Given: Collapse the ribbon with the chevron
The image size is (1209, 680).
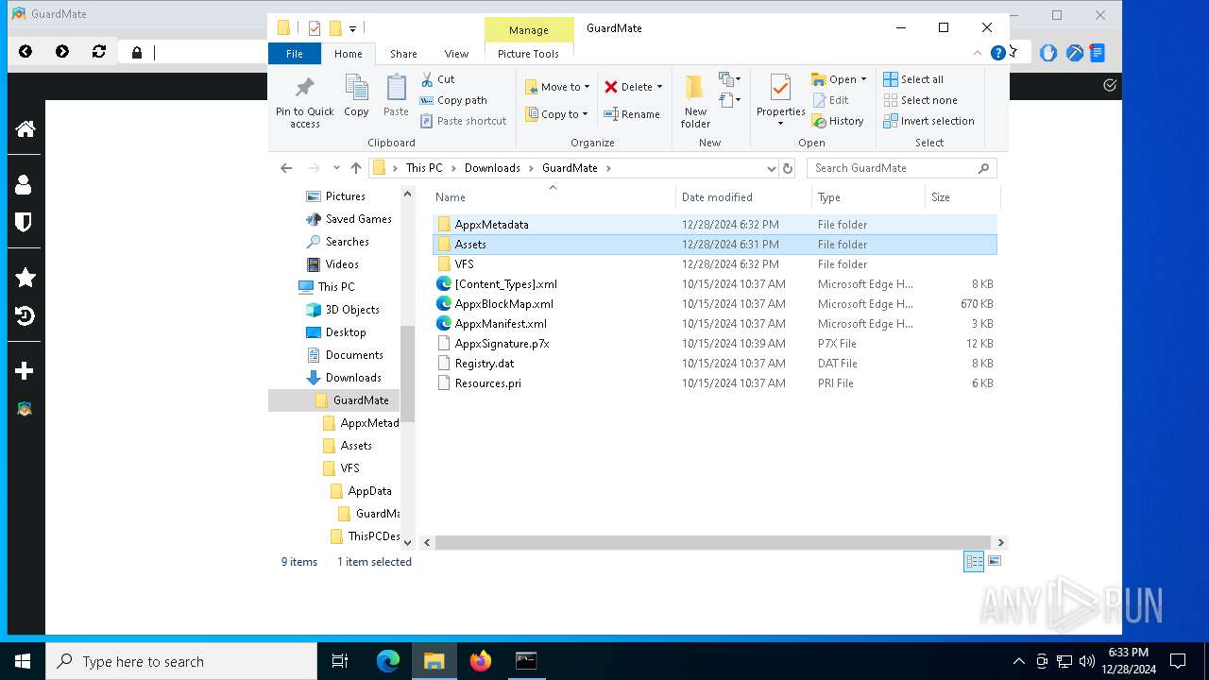Looking at the screenshot, I should click(978, 53).
